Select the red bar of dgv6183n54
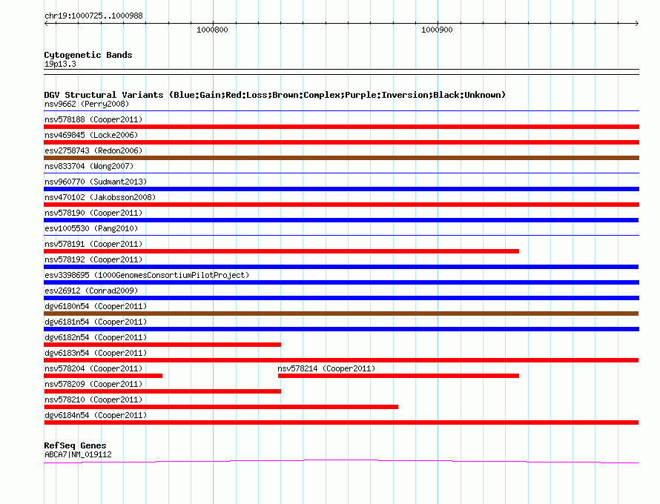This screenshot has width=660, height=504. coord(341,360)
